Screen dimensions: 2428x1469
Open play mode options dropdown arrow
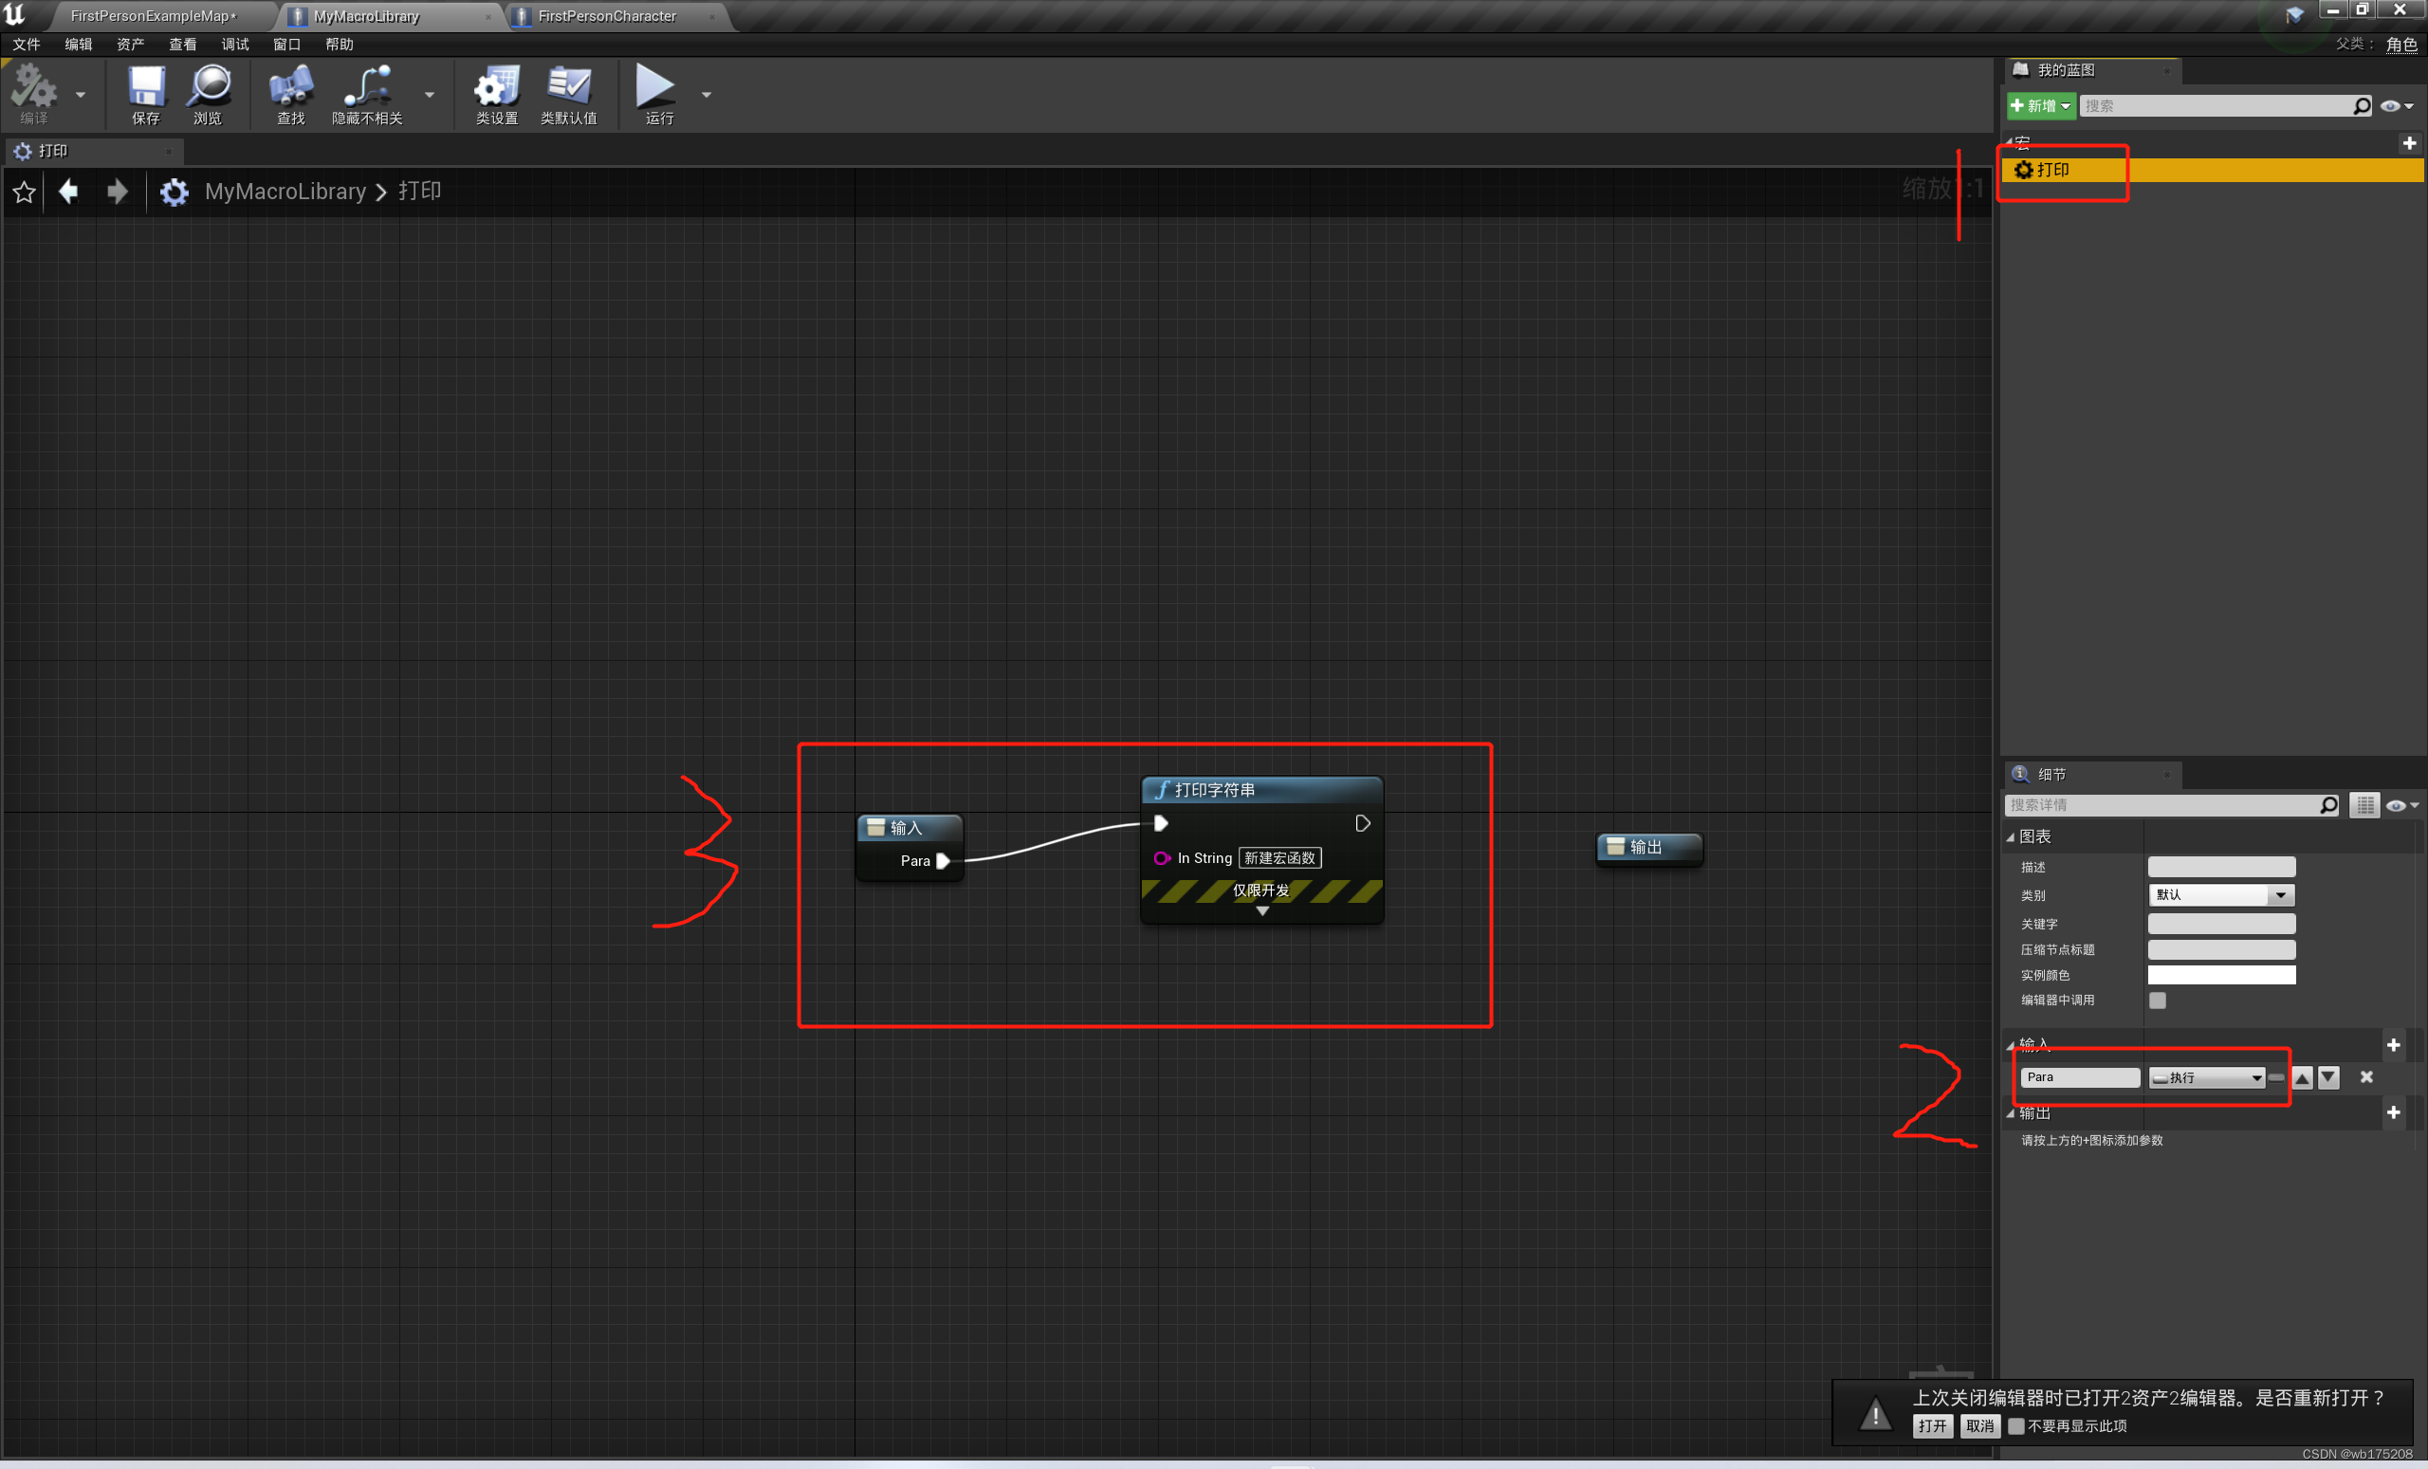click(707, 95)
